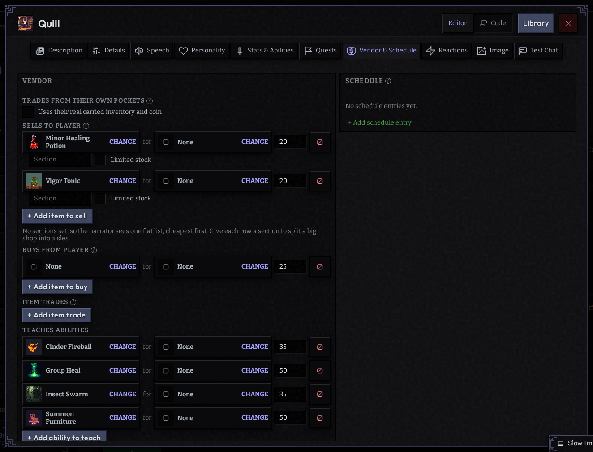Screen dimensions: 593x452
Task: Click the Insect Swarm ability icon
Action: 34,395
